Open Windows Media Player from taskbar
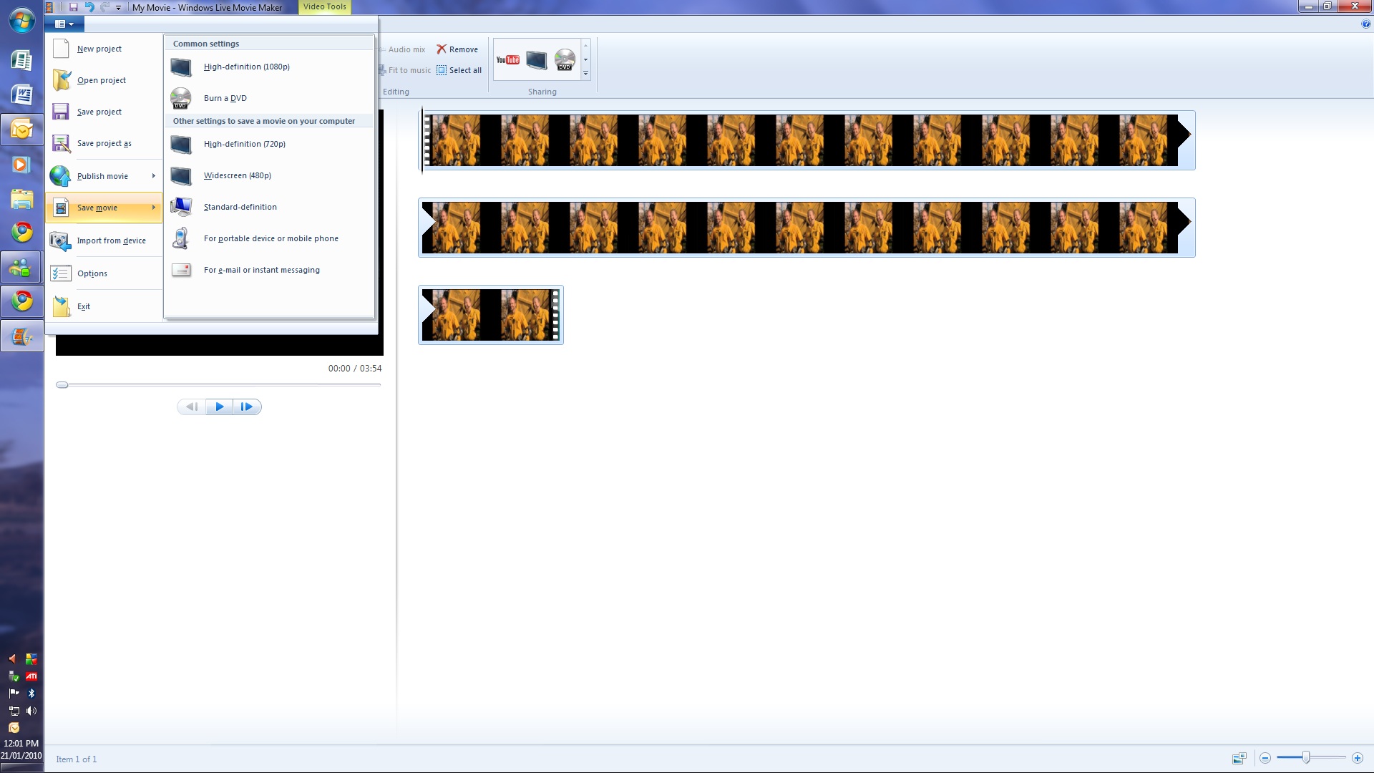This screenshot has height=773, width=1374. tap(21, 165)
